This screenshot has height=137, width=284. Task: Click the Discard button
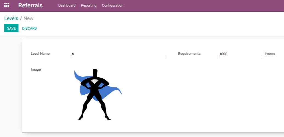click(x=29, y=28)
